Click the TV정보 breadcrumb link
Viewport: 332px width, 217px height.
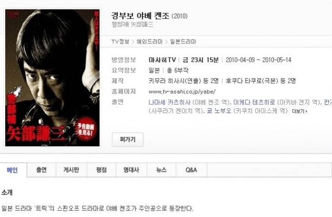point(120,41)
